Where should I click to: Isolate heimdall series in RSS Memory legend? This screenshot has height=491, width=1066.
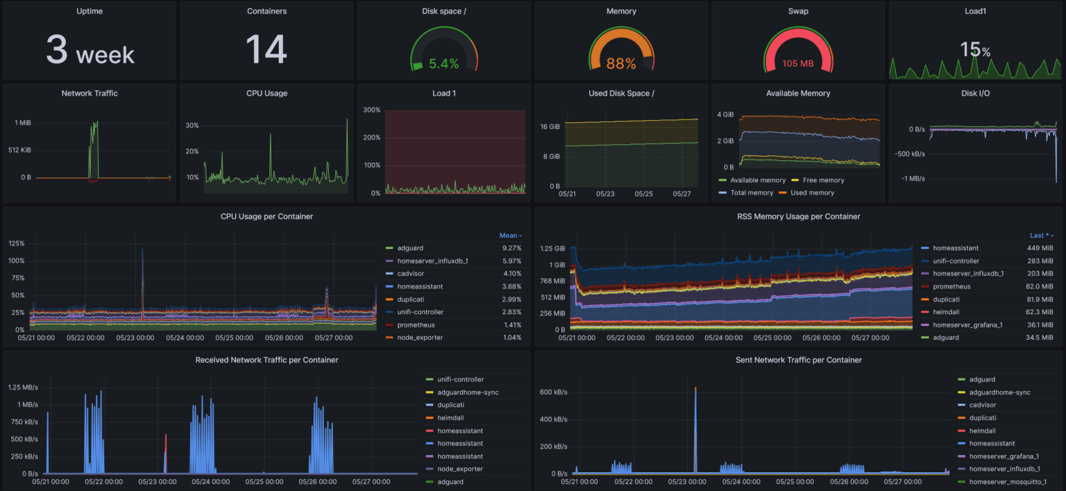(949, 313)
